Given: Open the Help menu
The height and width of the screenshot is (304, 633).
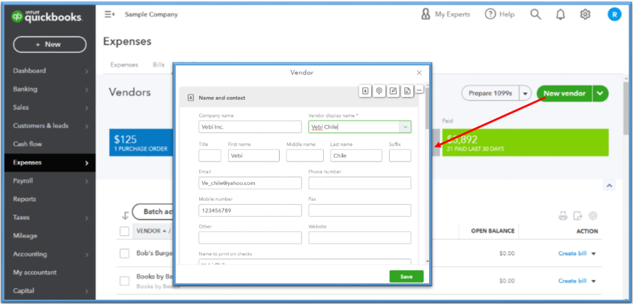Looking at the screenshot, I should (x=500, y=14).
